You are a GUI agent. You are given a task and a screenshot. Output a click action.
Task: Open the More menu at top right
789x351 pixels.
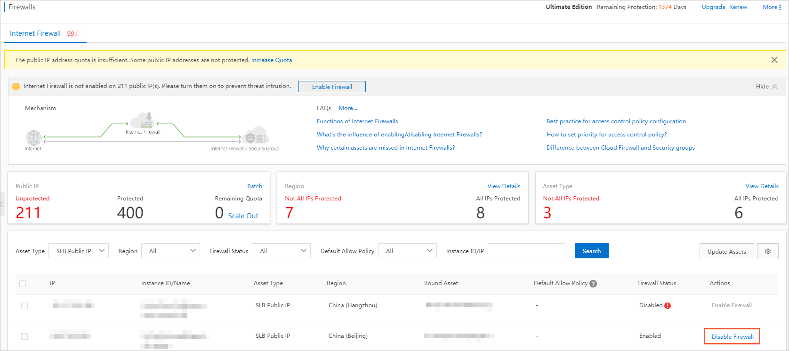point(772,7)
